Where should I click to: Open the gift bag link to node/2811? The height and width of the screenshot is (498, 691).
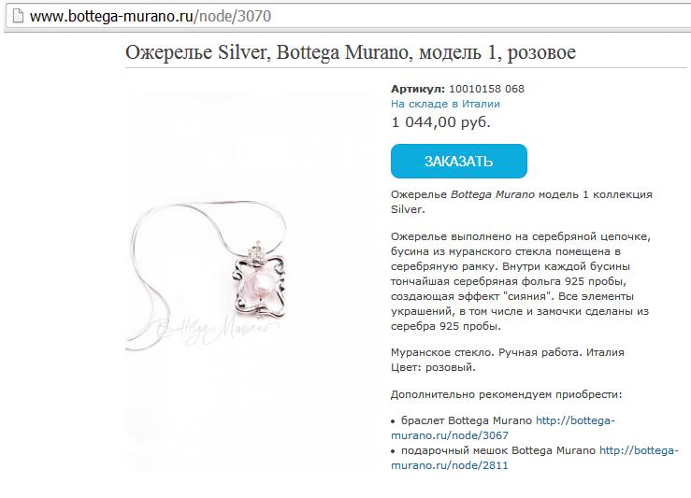(x=535, y=458)
